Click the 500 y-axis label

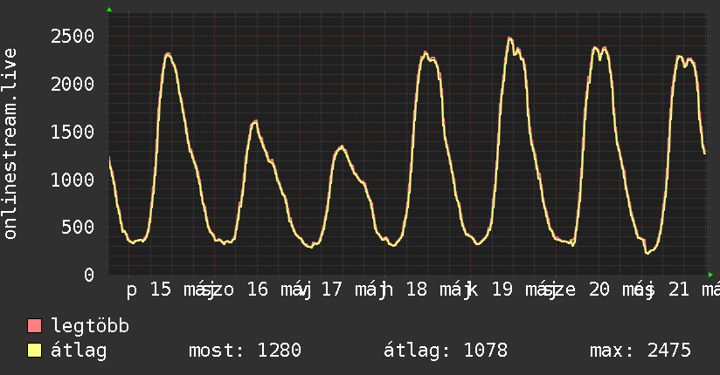pyautogui.click(x=78, y=228)
